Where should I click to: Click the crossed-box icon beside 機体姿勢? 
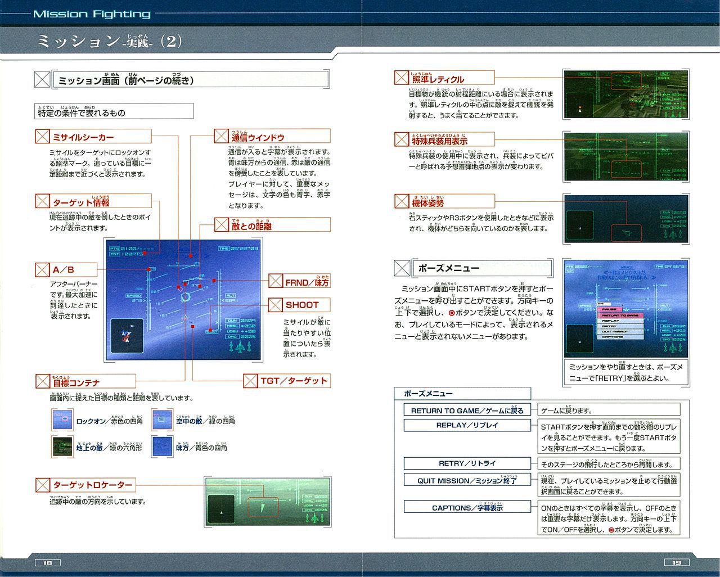402,201
